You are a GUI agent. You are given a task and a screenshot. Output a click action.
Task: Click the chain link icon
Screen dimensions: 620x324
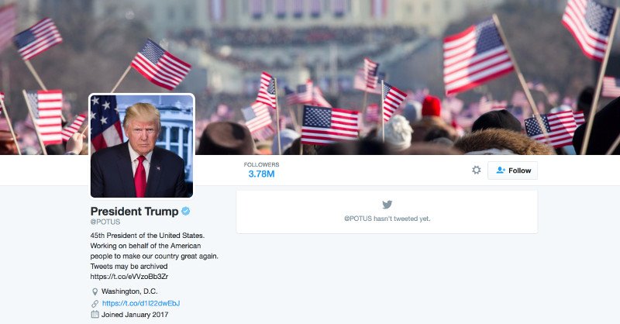tap(95, 303)
